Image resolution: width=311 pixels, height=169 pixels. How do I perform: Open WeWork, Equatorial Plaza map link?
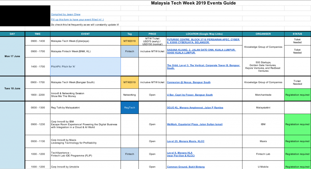(195, 124)
